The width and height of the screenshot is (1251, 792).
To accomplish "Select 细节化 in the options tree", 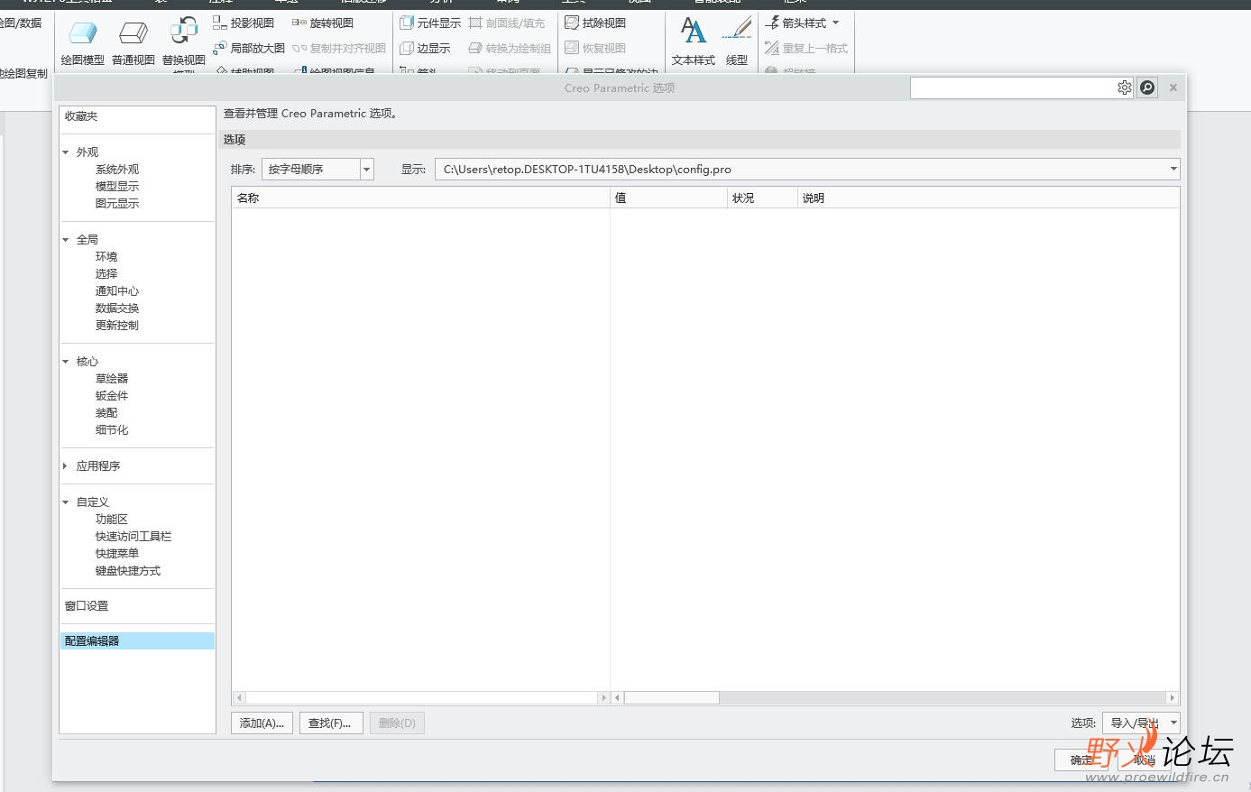I will [x=112, y=430].
